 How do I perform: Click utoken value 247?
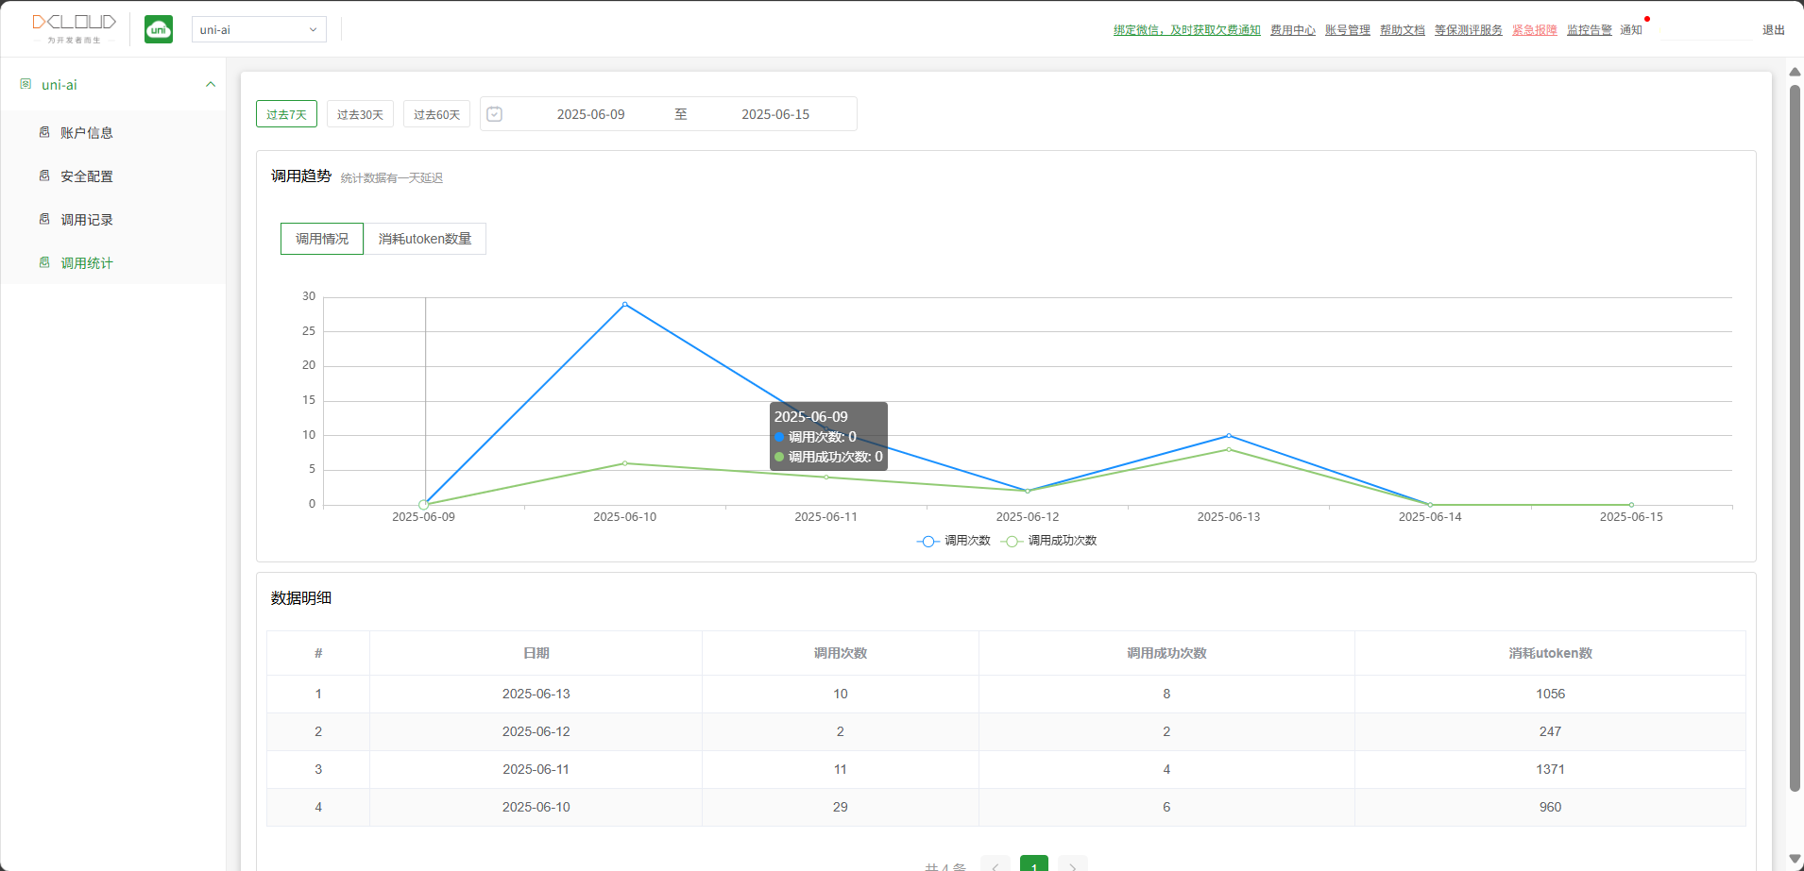point(1550,731)
